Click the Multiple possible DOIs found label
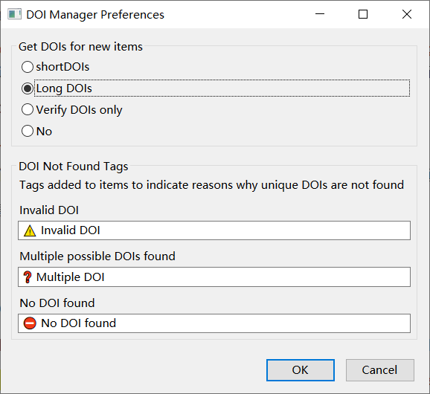This screenshot has height=394, width=430. [97, 256]
